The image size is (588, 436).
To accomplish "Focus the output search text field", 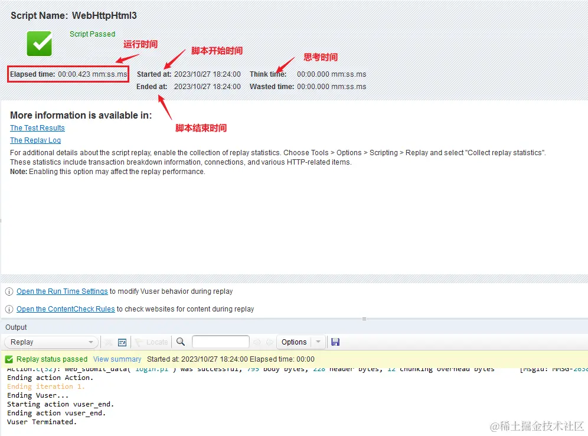I will (221, 342).
